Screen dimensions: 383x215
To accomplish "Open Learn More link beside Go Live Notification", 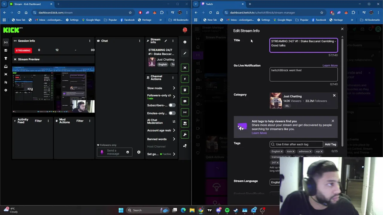I will point(330,65).
